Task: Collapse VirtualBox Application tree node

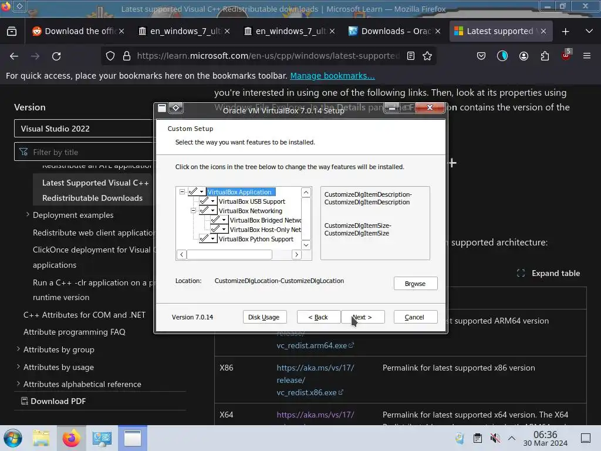Action: [x=182, y=192]
